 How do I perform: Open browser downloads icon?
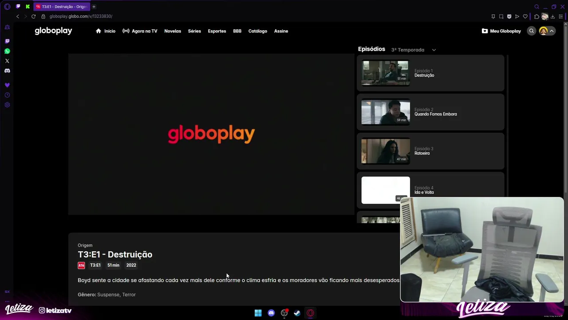553,16
